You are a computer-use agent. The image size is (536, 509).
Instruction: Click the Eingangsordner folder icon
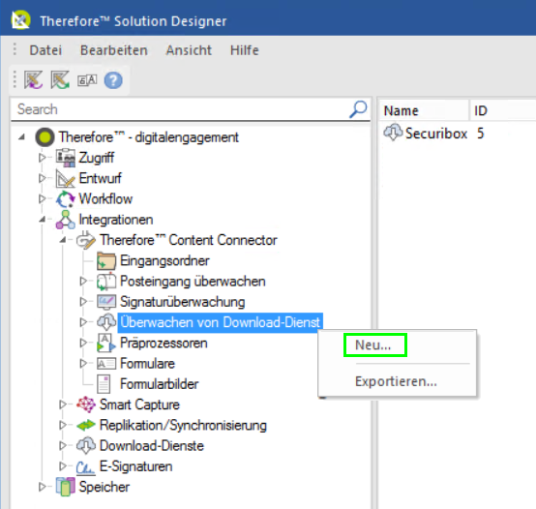[x=106, y=261]
